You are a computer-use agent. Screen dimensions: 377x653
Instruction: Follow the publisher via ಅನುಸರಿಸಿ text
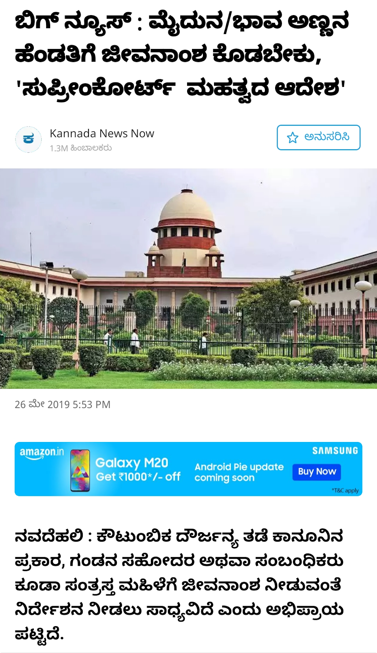coord(327,137)
